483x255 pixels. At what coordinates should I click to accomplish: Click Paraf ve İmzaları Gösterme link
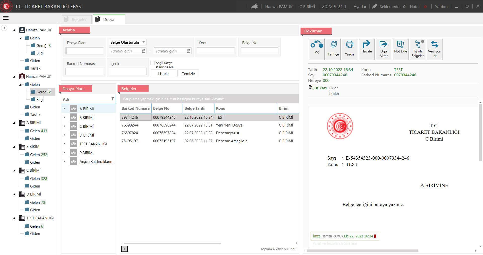(335, 243)
